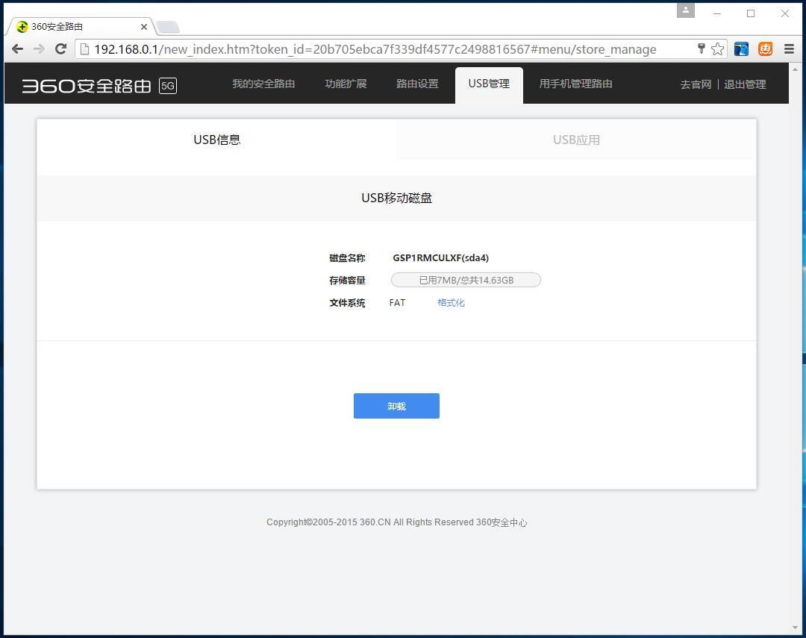The image size is (806, 638).
Task: Click the bookmark star in the address bar
Action: click(x=717, y=49)
